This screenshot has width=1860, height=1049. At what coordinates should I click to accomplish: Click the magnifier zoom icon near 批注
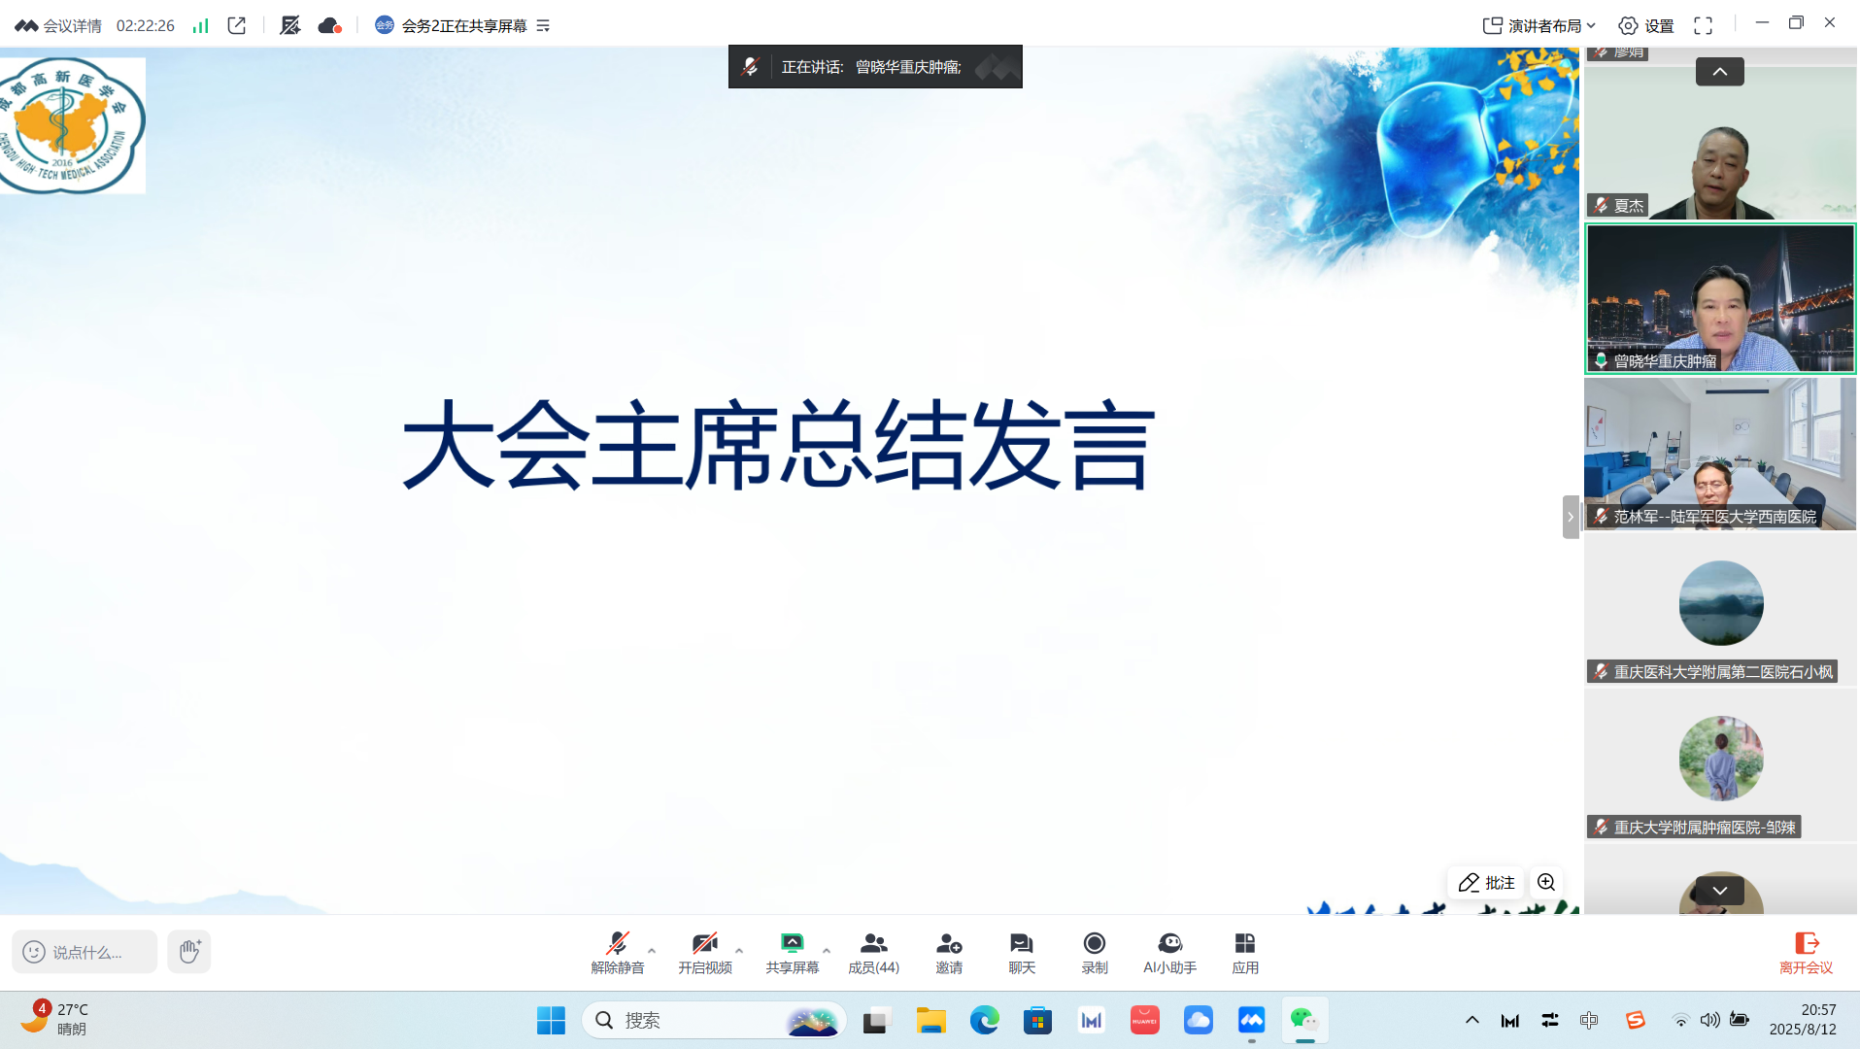[1546, 882]
